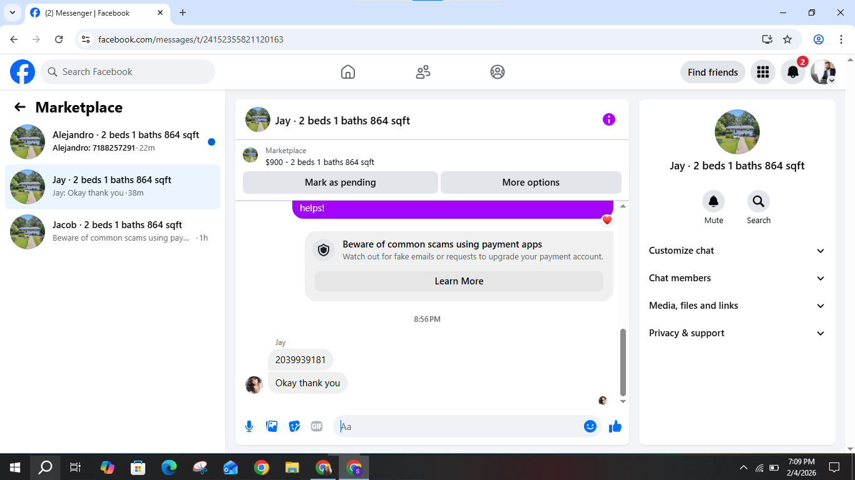Viewport: 855px width, 480px height.
Task: Expand the Chat members section
Action: (x=737, y=278)
